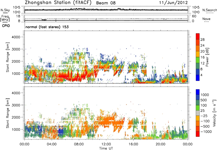The image size is (217, 150).
Task: Click the "N.Search" legend label
Action: pos(209,10)
